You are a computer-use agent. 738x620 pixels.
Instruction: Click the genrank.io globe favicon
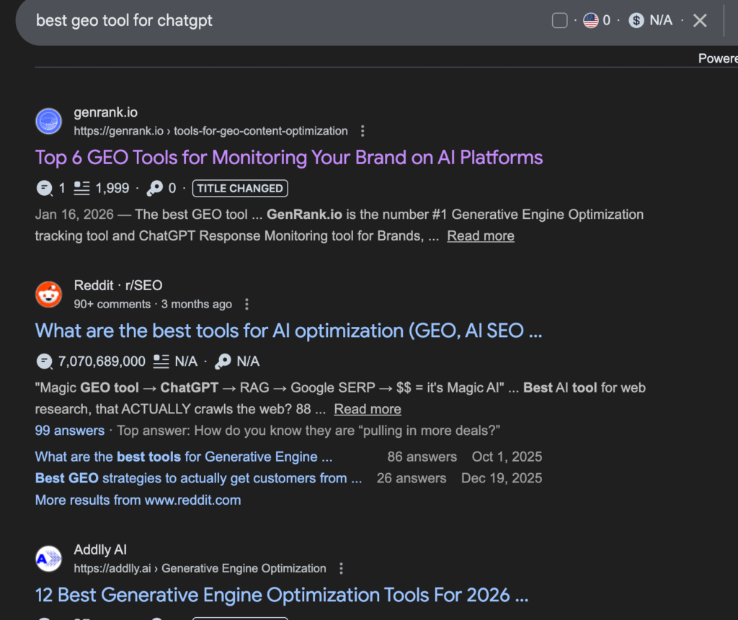coord(49,121)
